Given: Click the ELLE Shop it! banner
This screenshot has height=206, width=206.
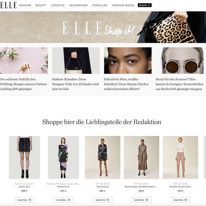Looking at the screenshot, I should tap(103, 27).
